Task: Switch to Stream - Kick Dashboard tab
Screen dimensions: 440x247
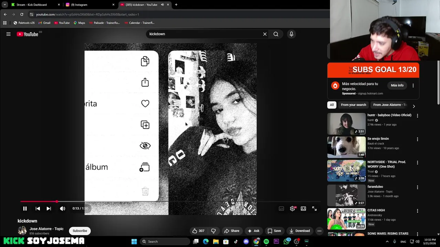Action: 35,5
